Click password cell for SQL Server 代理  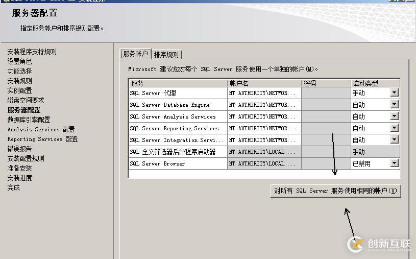point(326,93)
